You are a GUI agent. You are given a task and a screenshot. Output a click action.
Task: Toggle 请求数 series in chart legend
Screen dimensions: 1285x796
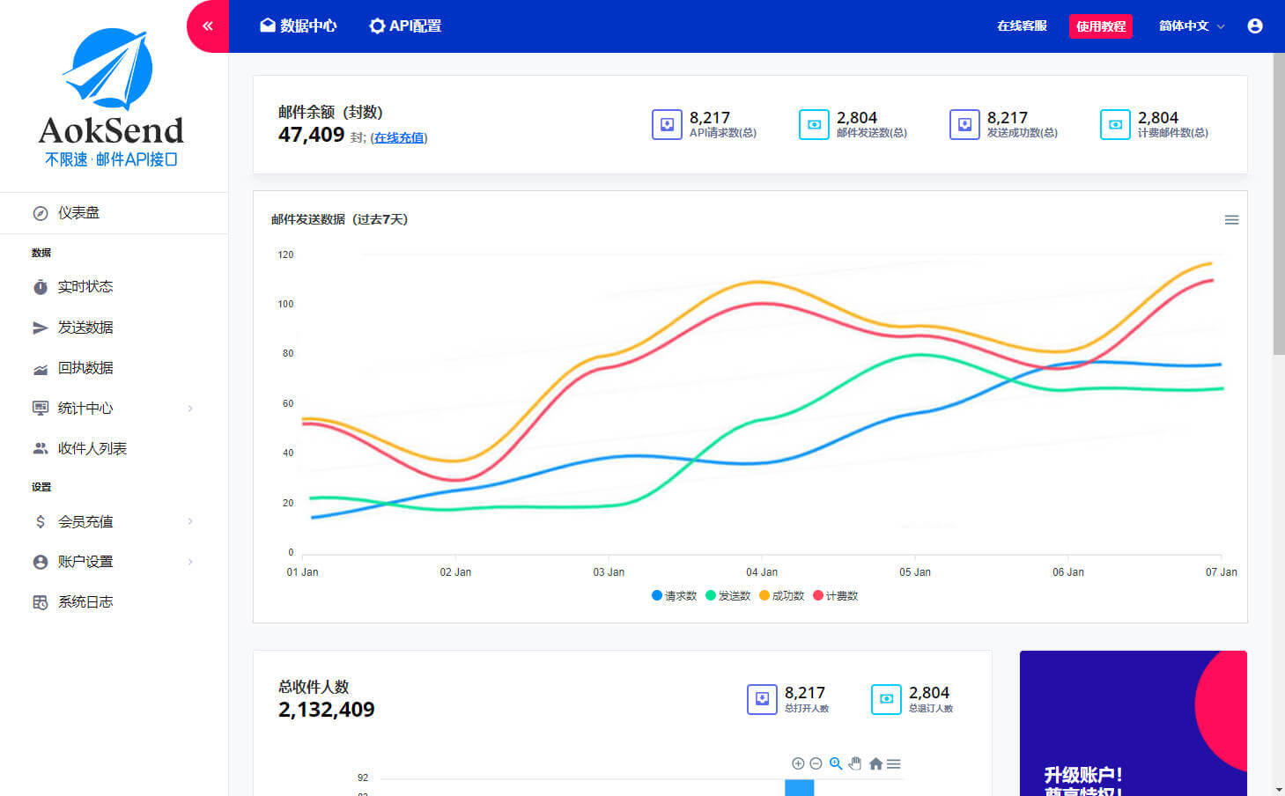(x=674, y=596)
